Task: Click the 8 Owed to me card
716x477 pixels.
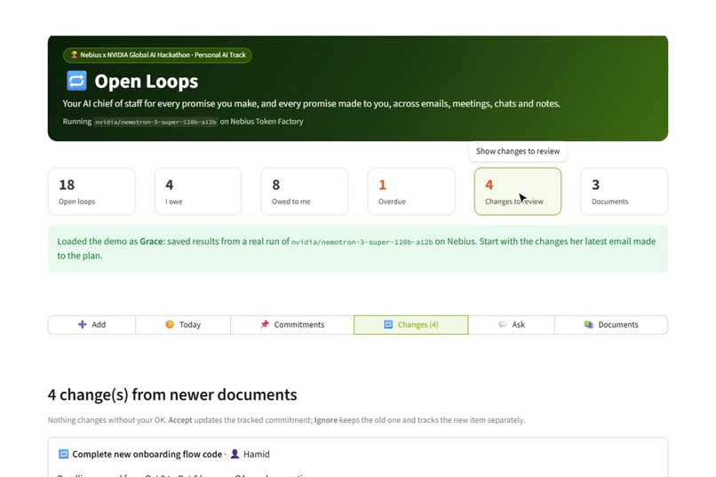Action: [x=305, y=191]
